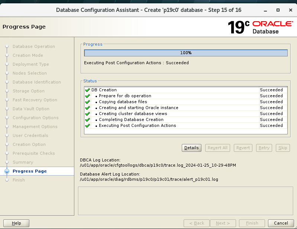Select Nodes Selection step in sidebar

[x=30, y=73]
